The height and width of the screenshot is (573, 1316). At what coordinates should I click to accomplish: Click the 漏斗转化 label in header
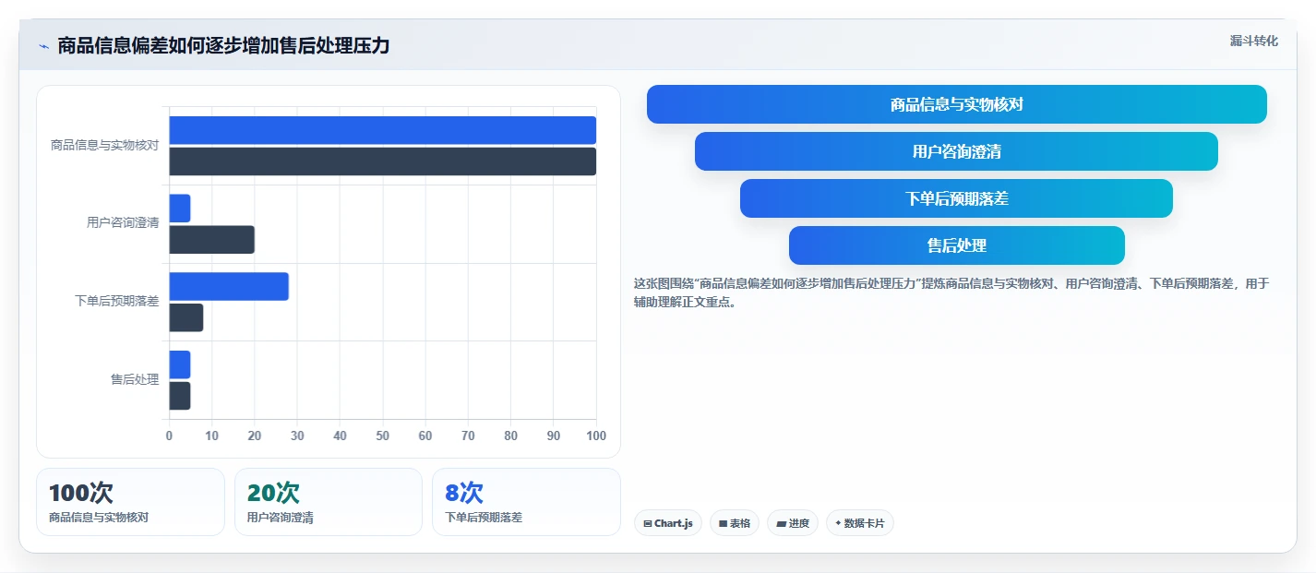(1254, 41)
